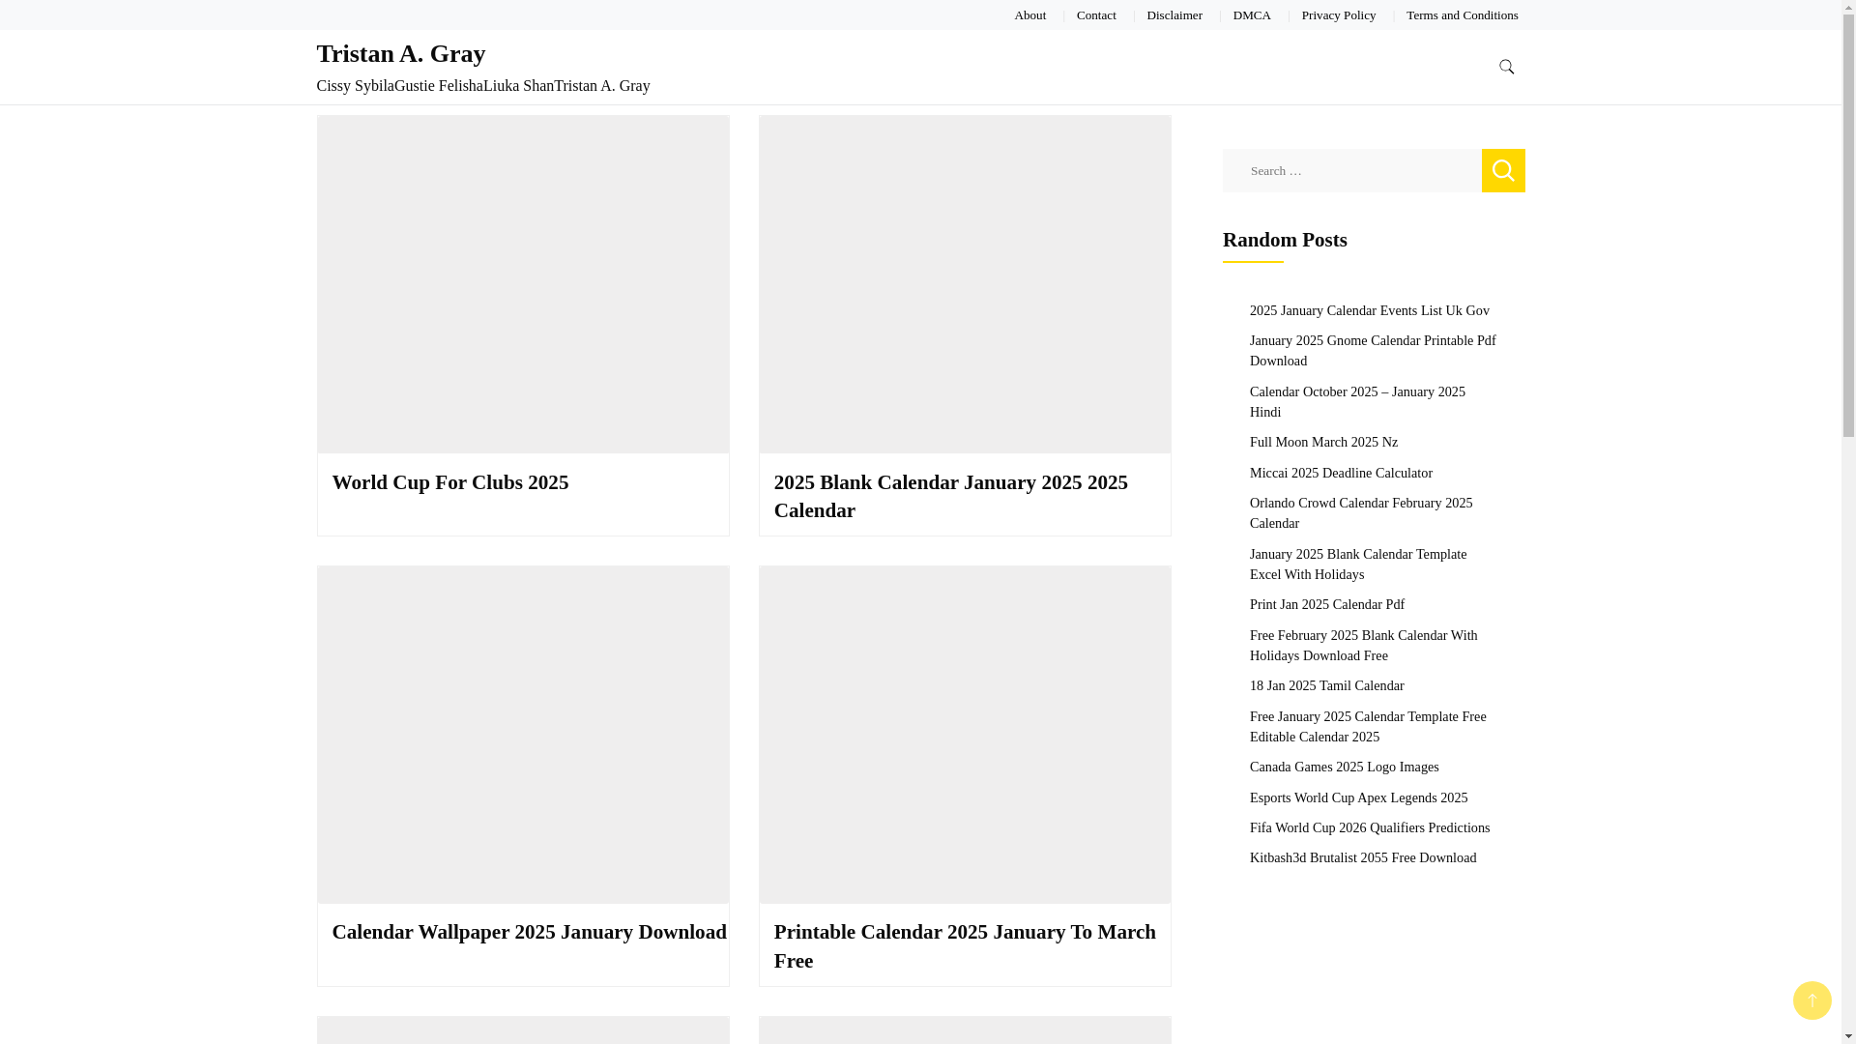This screenshot has height=1044, width=1856.
Task: Open 2025 January Calendar Events List Uk Gov
Action: [1369, 310]
